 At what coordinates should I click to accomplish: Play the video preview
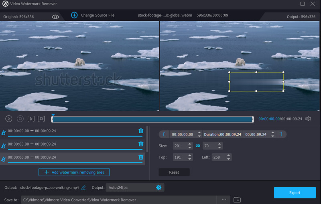tap(8, 119)
